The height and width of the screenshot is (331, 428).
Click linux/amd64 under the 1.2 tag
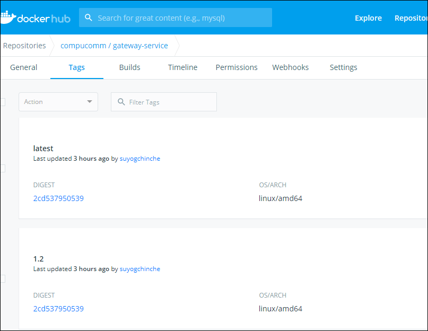pyautogui.click(x=281, y=309)
